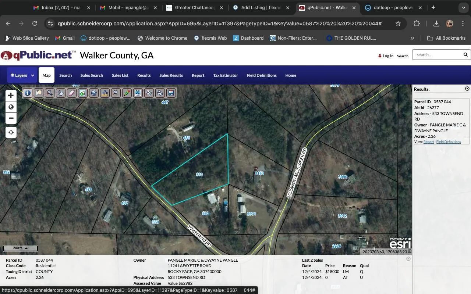Screen dimensions: 471x294
Task: Open the Report link in Results panel
Action: click(x=428, y=142)
